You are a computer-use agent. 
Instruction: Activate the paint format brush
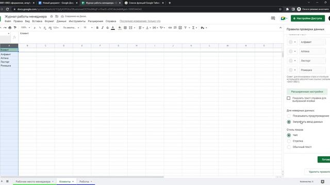click(x=15, y=28)
